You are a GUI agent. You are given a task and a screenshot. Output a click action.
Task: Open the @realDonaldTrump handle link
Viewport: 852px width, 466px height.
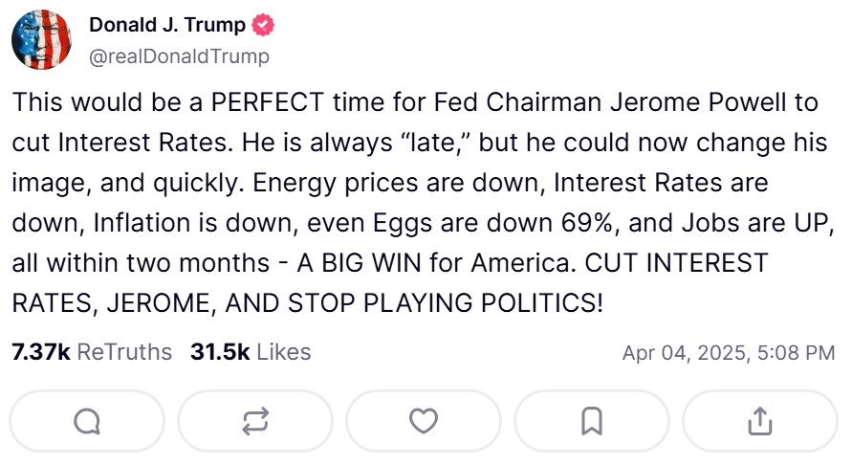point(179,56)
